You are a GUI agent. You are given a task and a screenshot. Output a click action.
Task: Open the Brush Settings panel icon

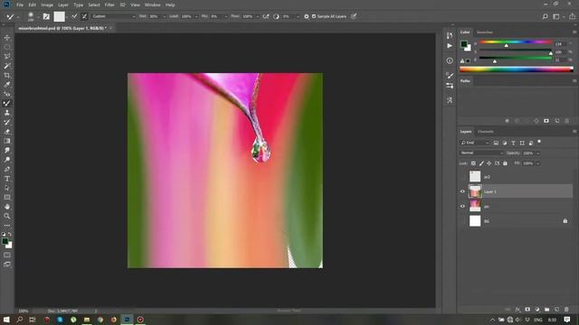point(450,76)
